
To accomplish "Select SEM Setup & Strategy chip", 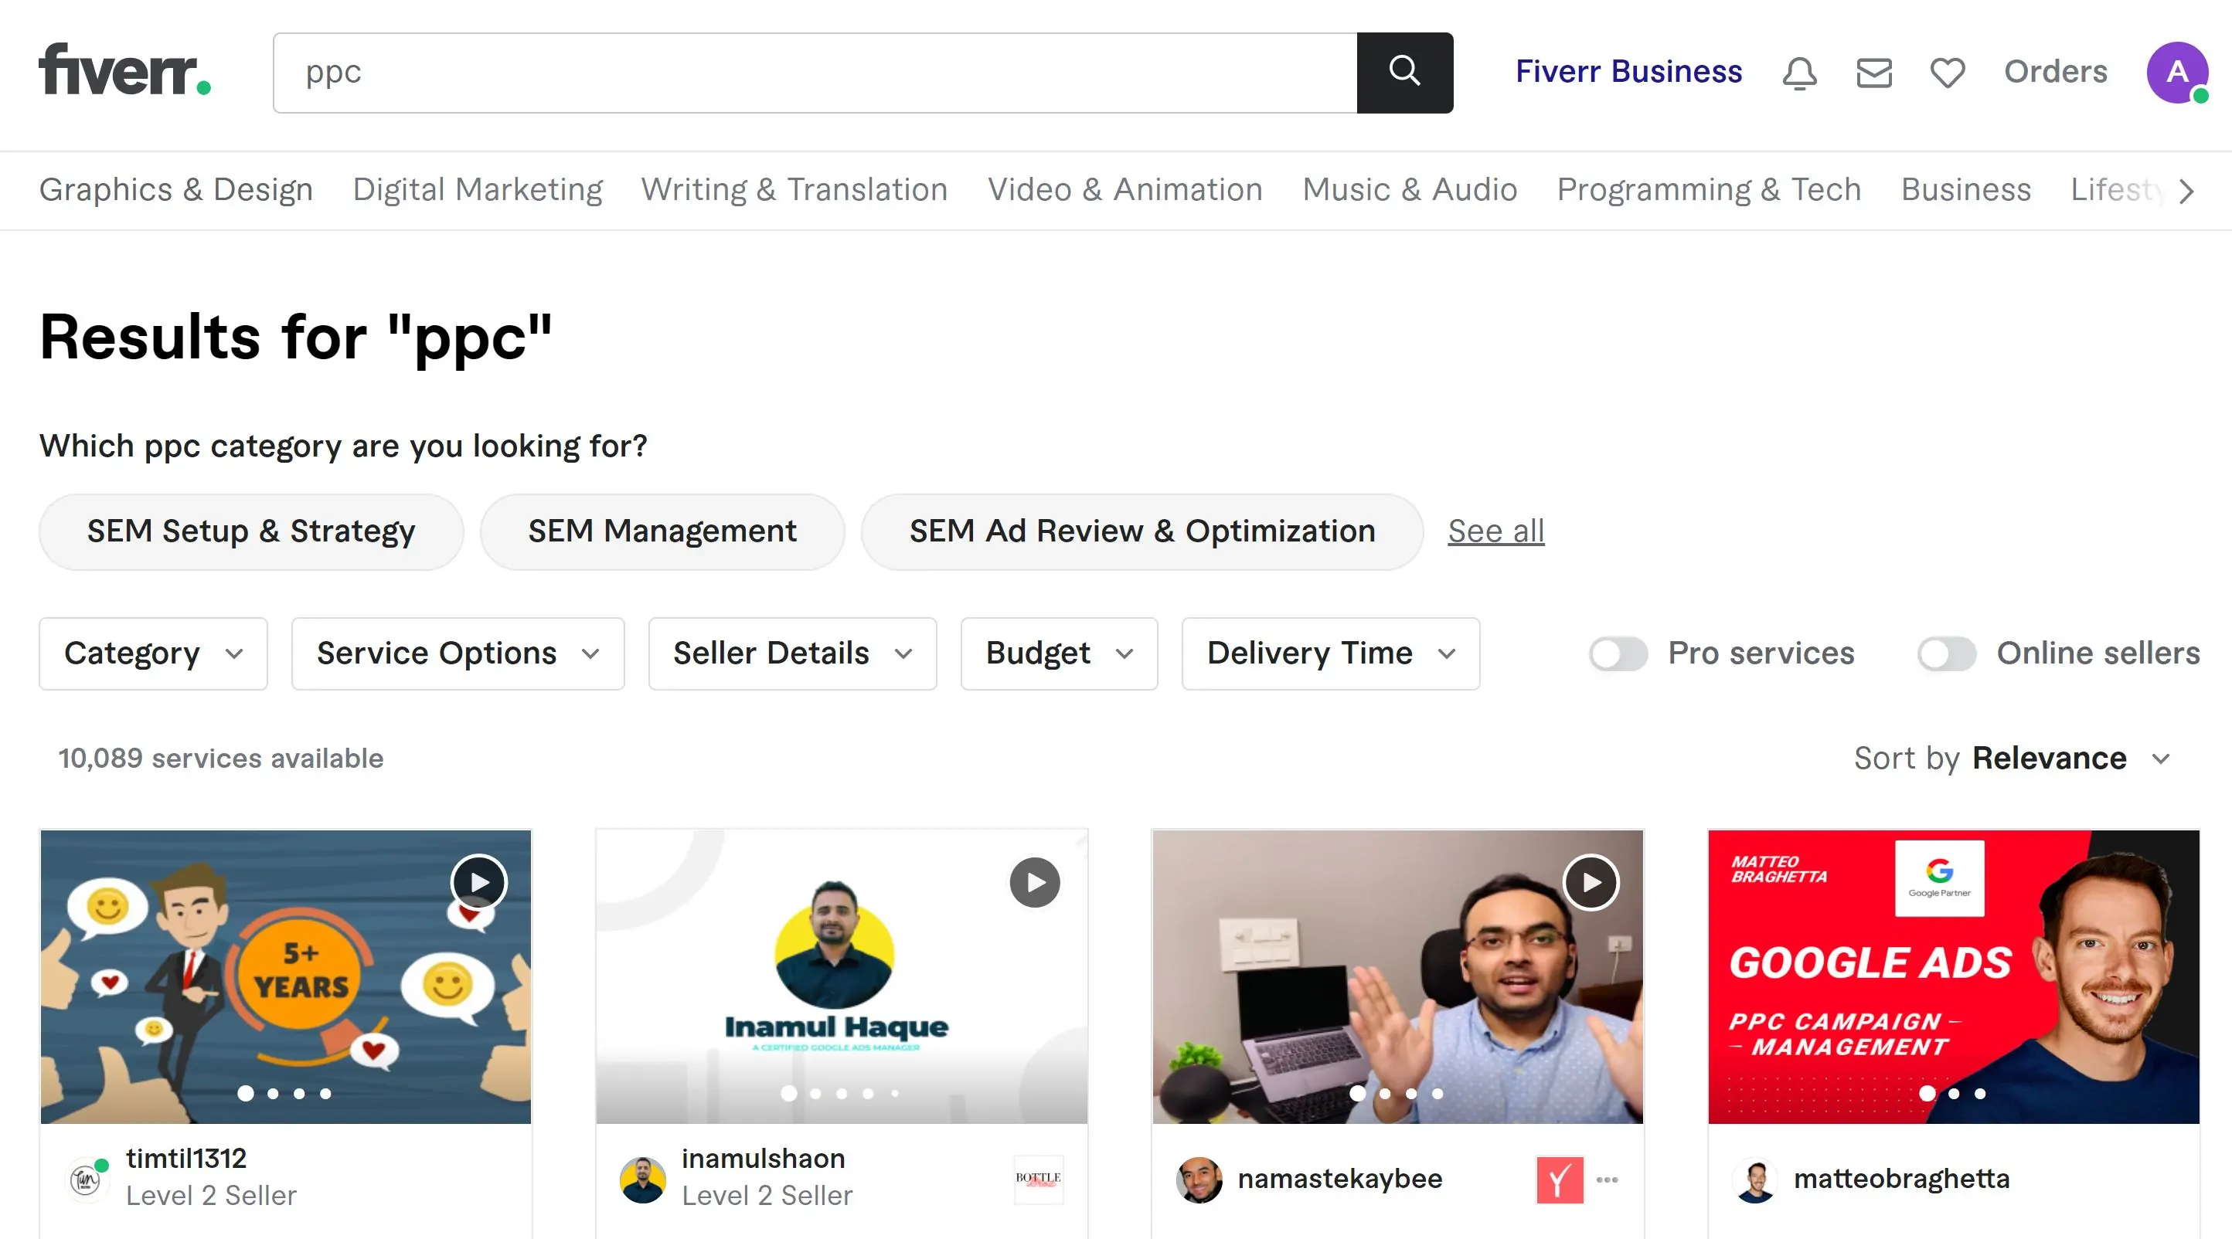I will pos(251,531).
